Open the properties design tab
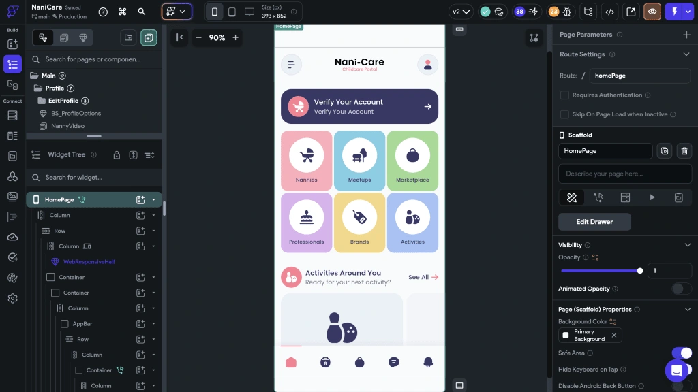The height and width of the screenshot is (392, 698). coord(572,197)
